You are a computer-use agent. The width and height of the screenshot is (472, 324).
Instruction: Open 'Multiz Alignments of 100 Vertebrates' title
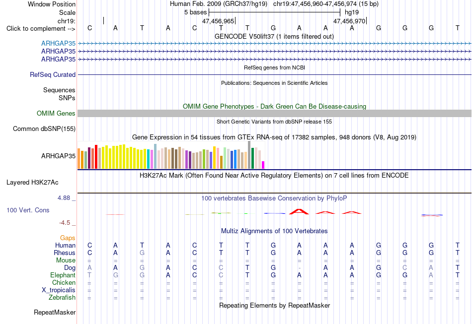pos(274,231)
